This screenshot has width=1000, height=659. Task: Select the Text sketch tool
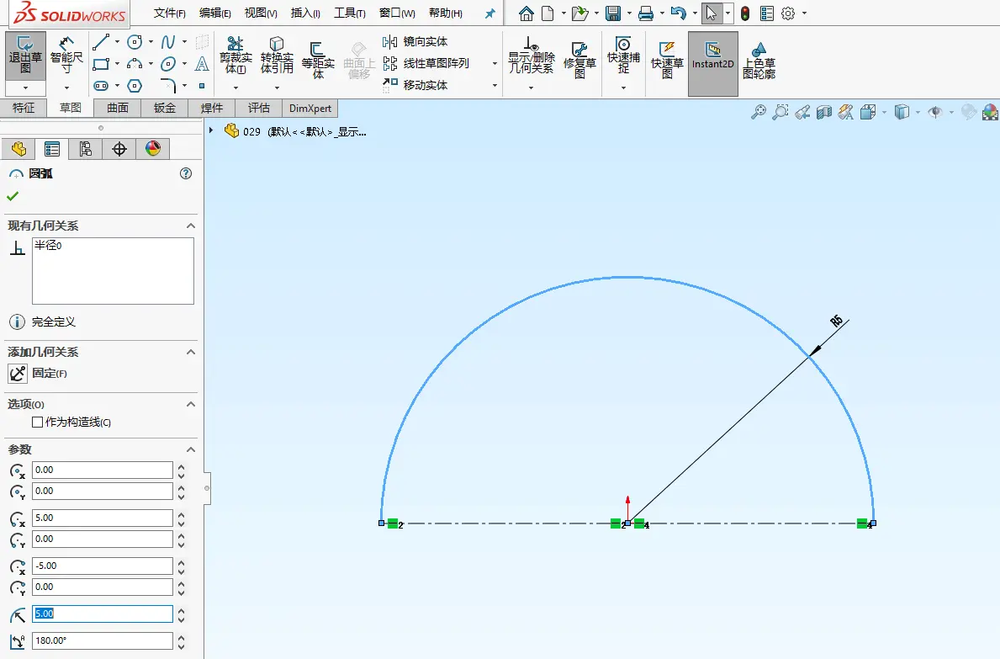point(202,64)
